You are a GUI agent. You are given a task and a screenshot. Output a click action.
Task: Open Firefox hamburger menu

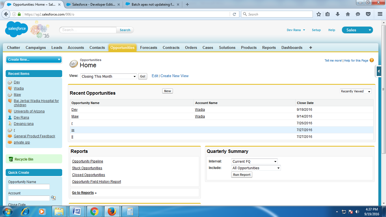coord(380,14)
